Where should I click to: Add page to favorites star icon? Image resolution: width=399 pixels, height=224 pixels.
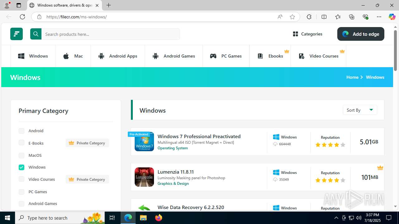292,17
